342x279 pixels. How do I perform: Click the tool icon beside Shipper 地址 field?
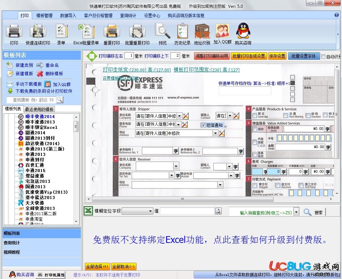tap(222, 133)
